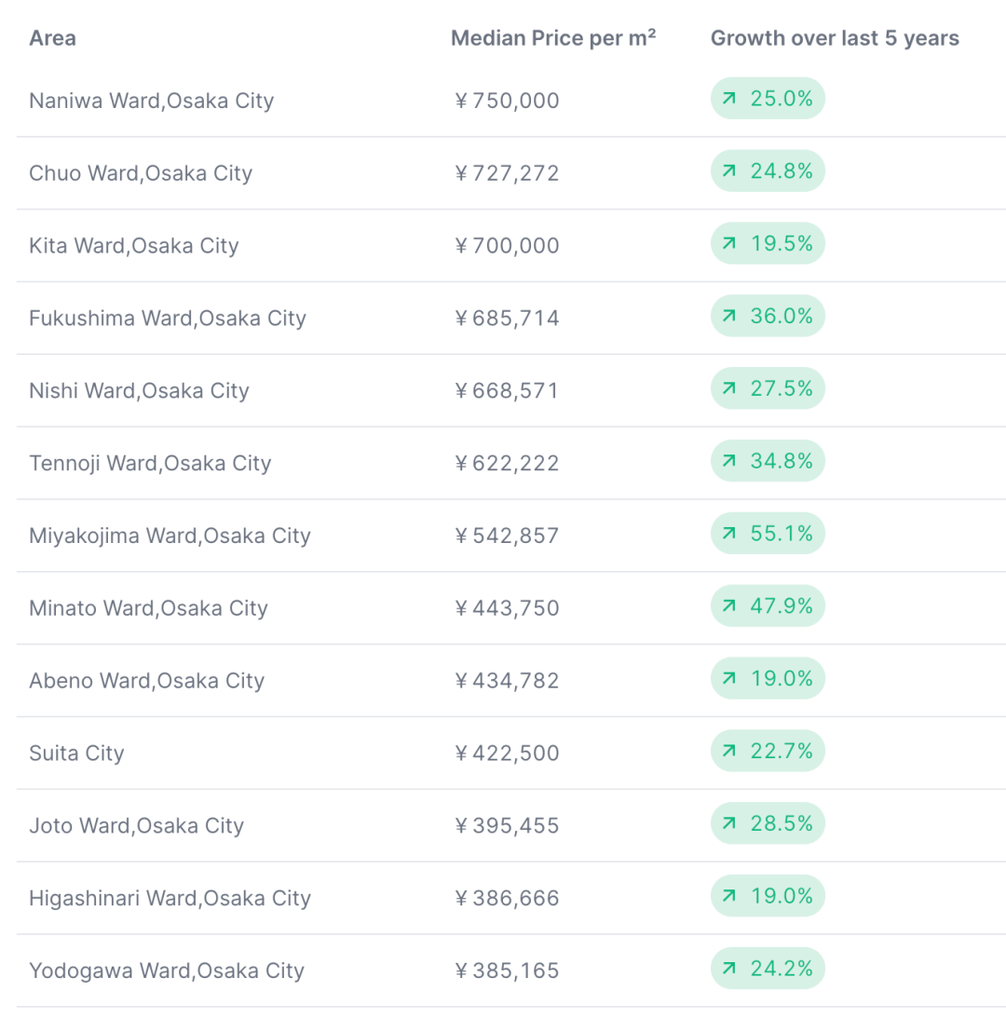Select "Suita City" in the Area column

pos(76,753)
